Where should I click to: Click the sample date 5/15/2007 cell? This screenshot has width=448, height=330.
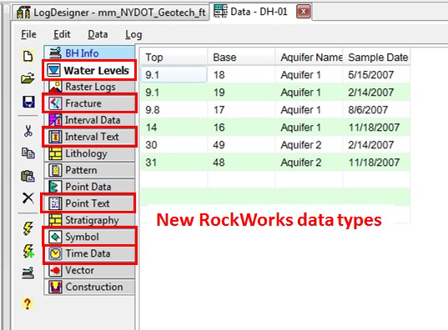(x=377, y=75)
